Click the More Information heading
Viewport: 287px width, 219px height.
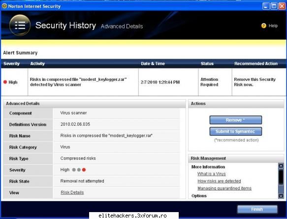point(208,167)
